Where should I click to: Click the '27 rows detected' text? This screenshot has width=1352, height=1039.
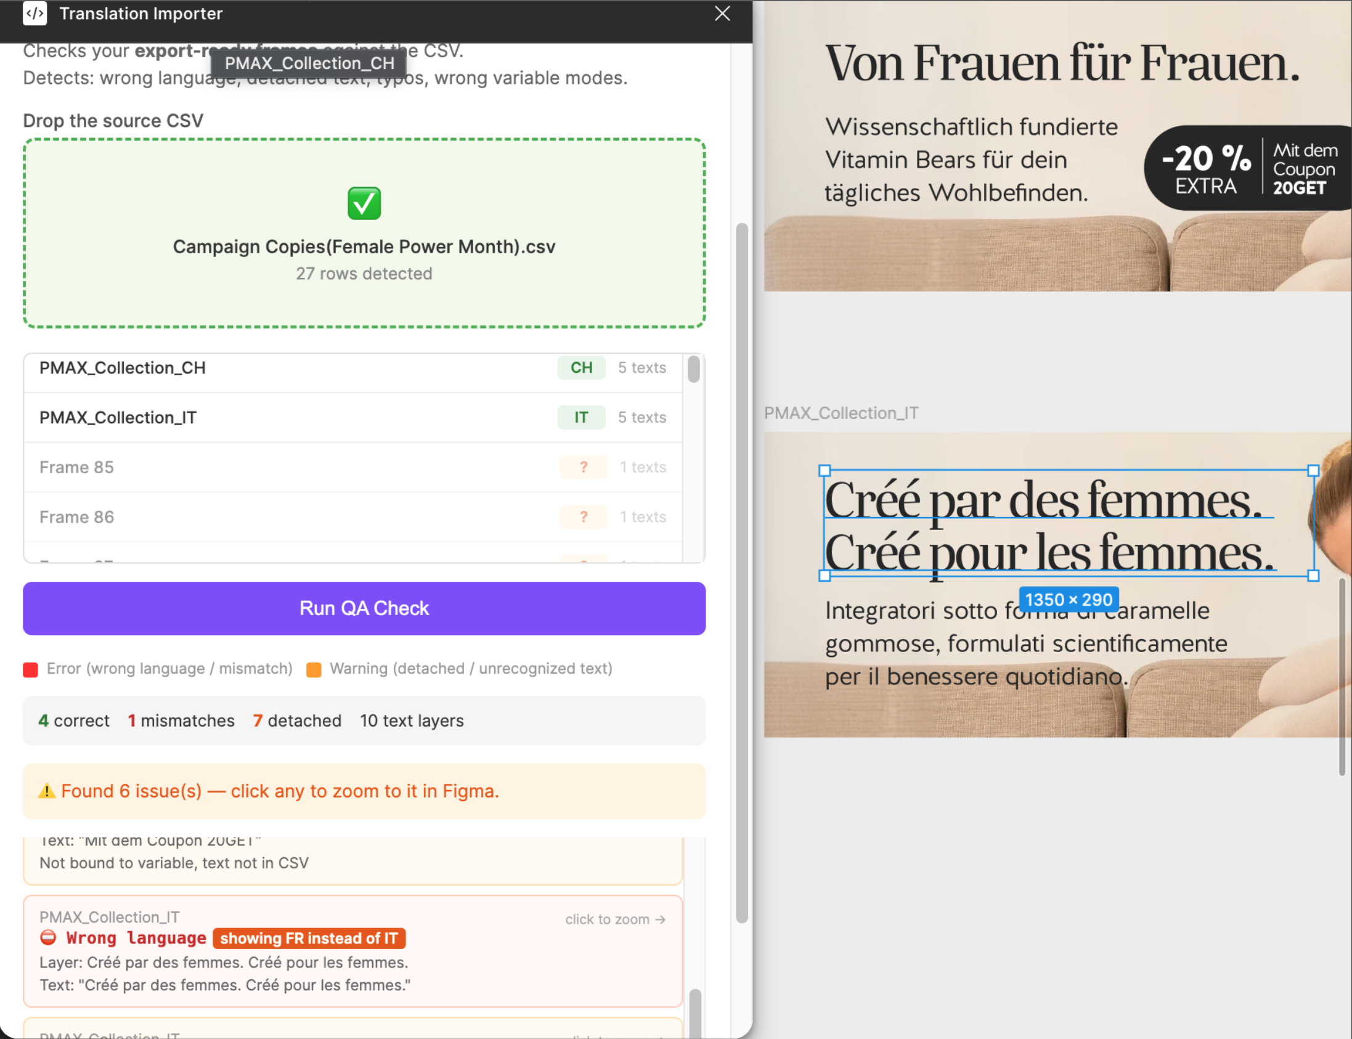pyautogui.click(x=364, y=274)
